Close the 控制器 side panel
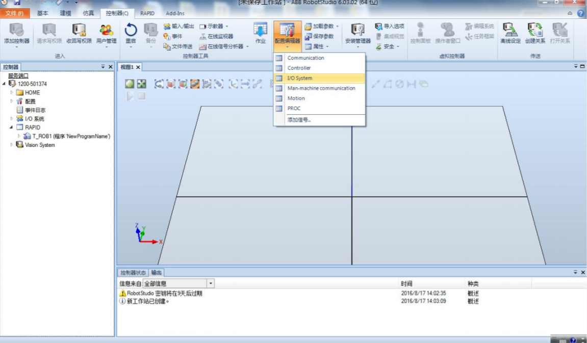587x343 pixels. pos(111,67)
